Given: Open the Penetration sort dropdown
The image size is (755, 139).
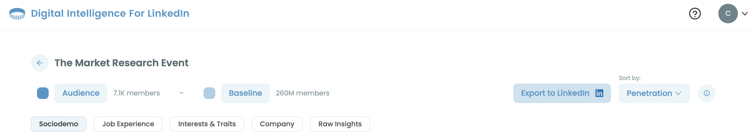Looking at the screenshot, I should [x=654, y=93].
